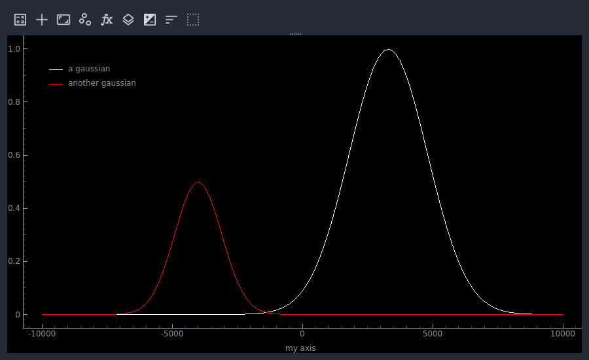Click the peak of the red gaussian

[x=198, y=182]
